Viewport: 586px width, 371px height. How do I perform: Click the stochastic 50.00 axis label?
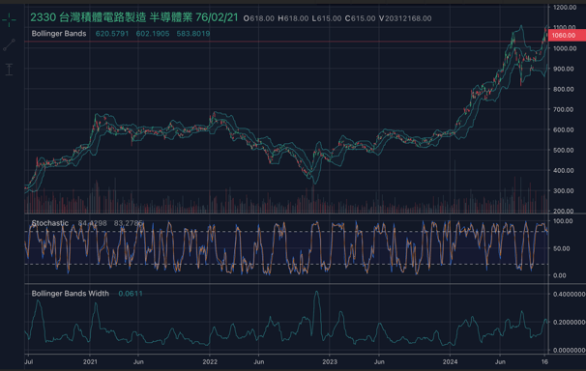point(561,248)
